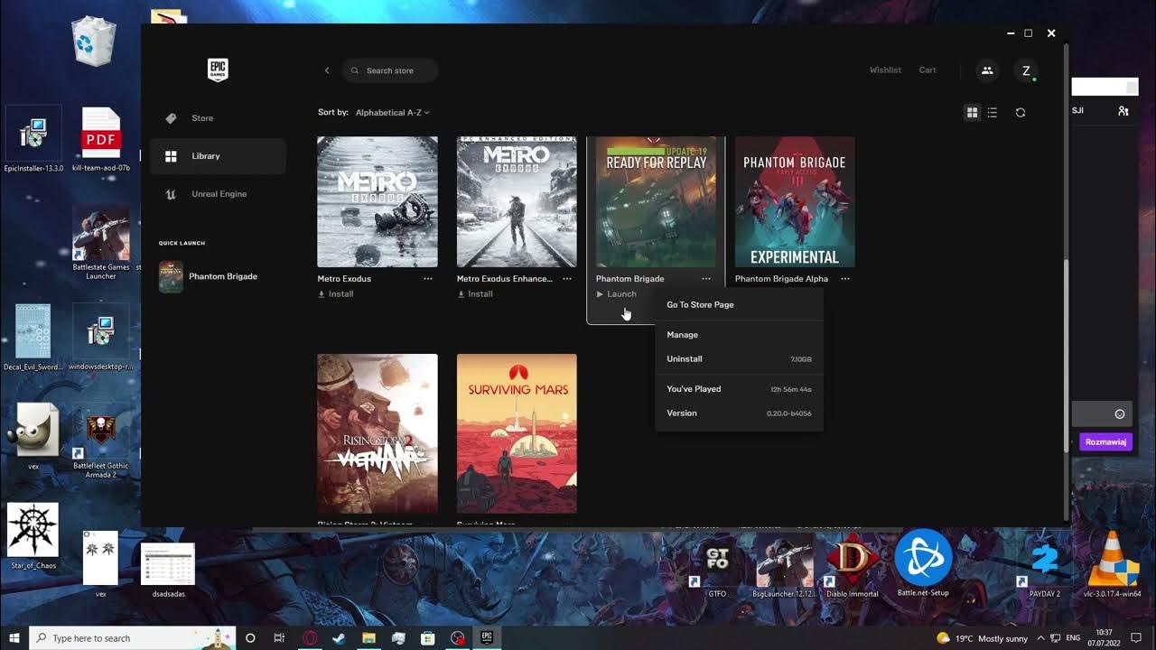
Task: Switch library to list view
Action: (x=993, y=113)
